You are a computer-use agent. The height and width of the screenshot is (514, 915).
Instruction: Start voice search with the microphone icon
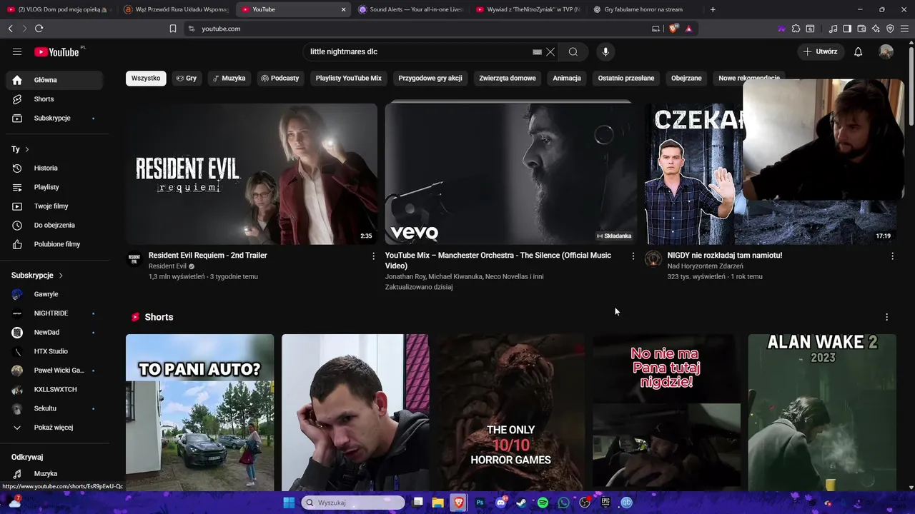(x=605, y=51)
